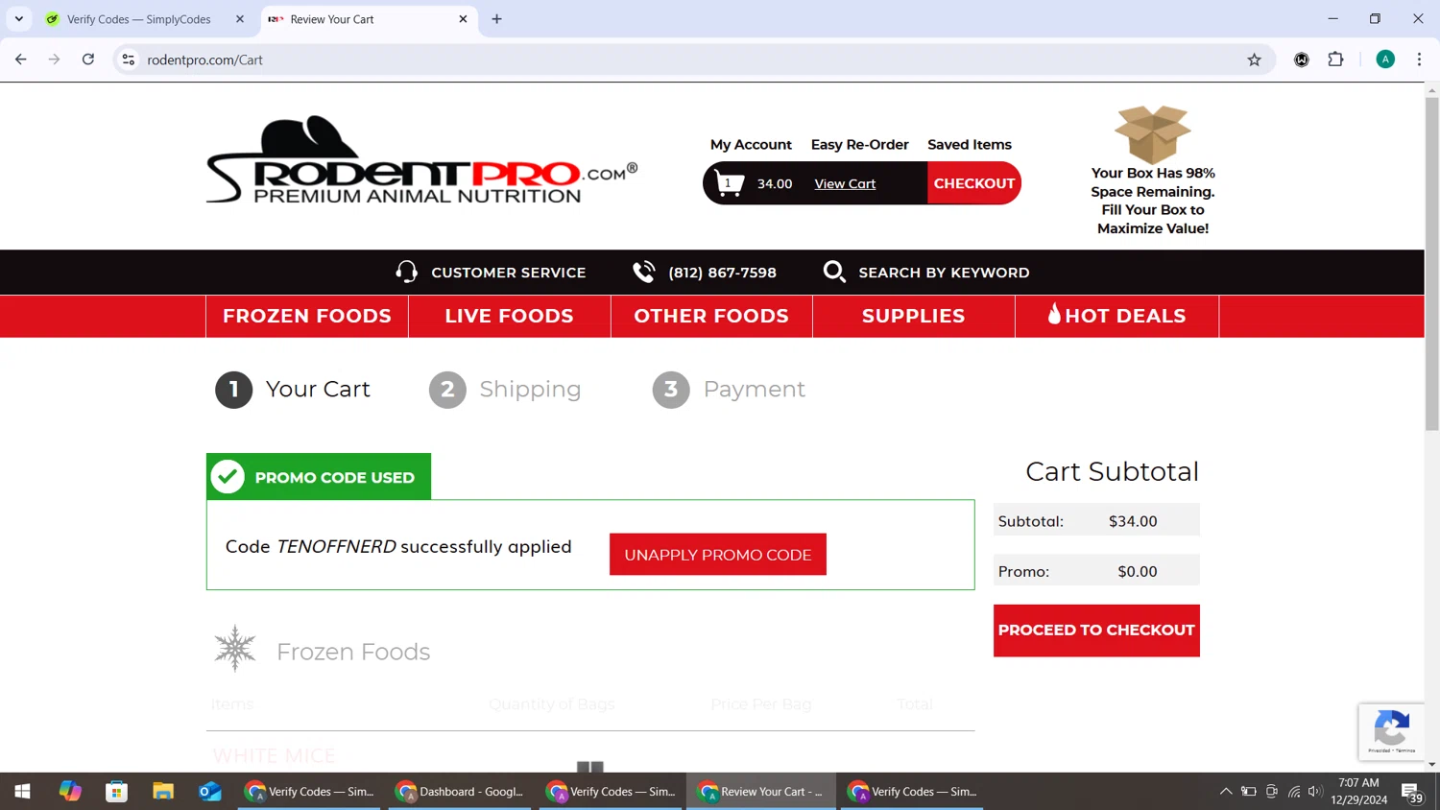This screenshot has width=1440, height=810.
Task: Click the header CHECKOUT button
Action: click(x=974, y=183)
